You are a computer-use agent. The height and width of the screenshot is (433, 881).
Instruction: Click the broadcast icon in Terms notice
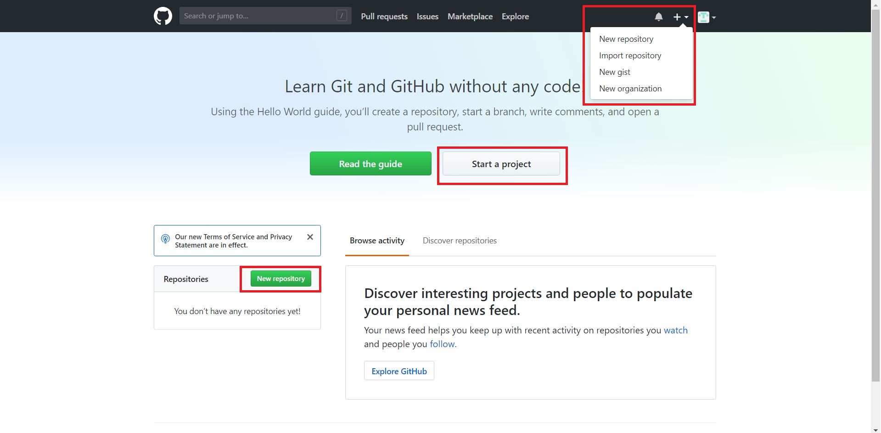(165, 239)
